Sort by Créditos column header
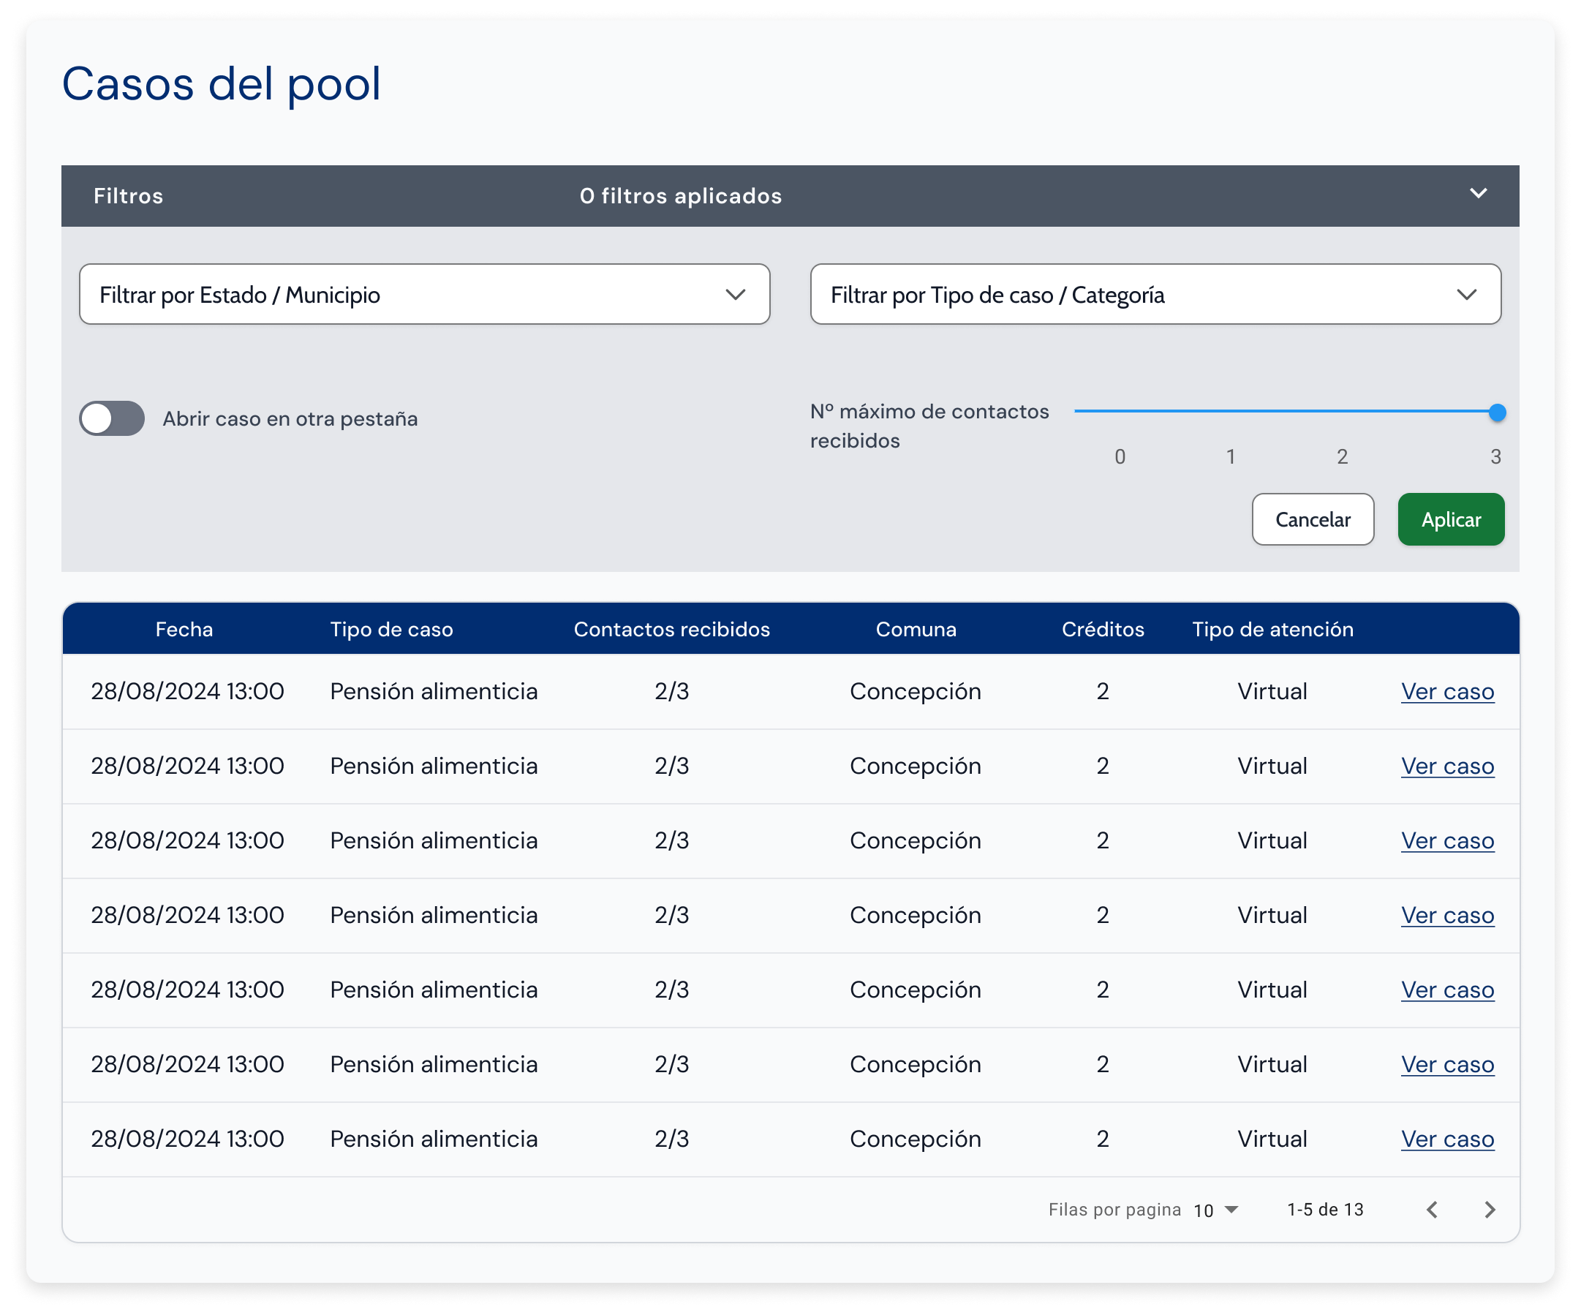 pyautogui.click(x=1102, y=630)
